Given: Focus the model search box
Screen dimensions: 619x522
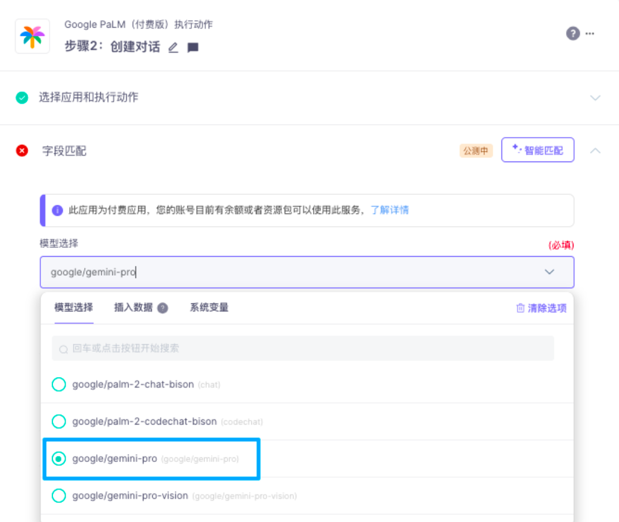Looking at the screenshot, I should pos(303,348).
